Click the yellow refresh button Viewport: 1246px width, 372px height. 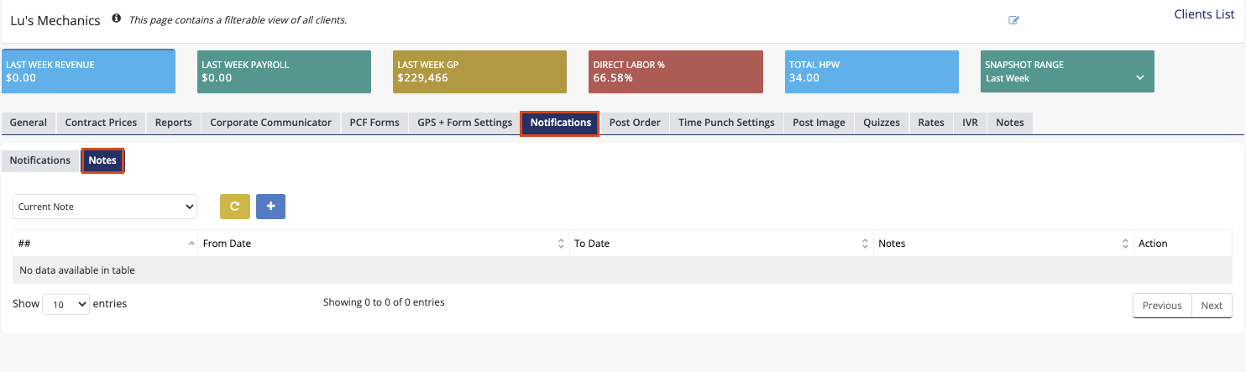(235, 206)
